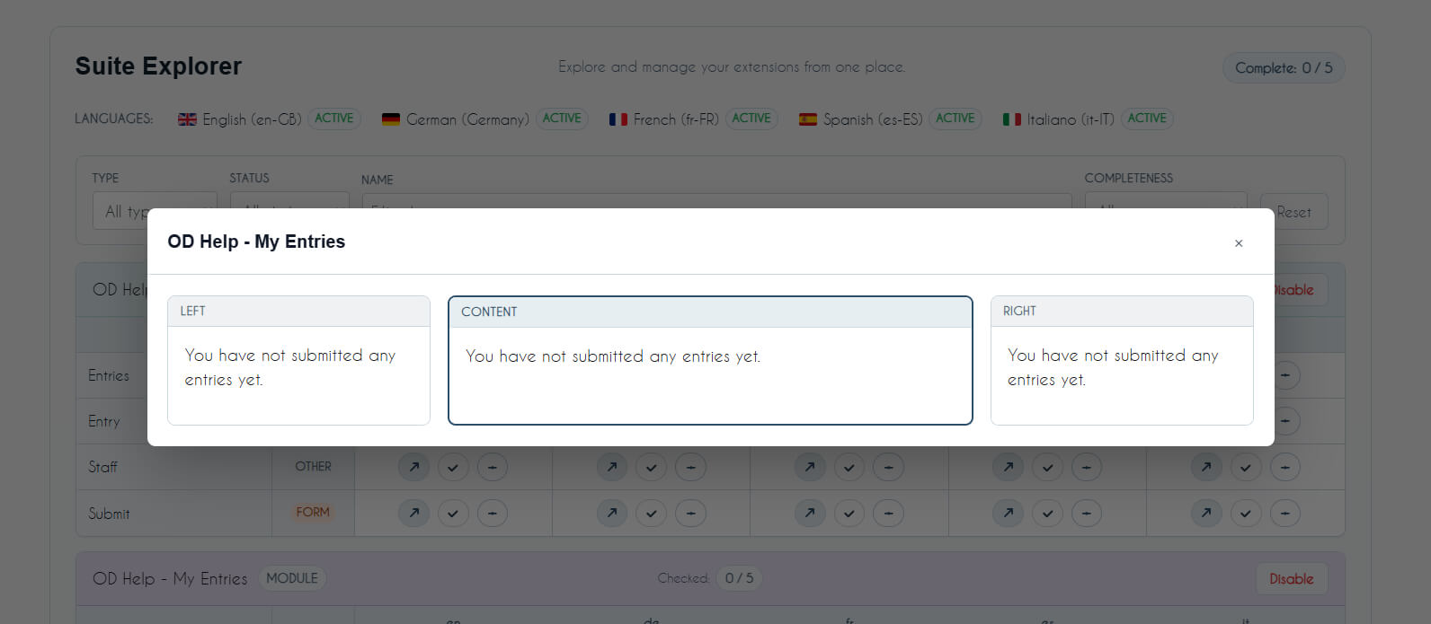Open the Submit form in French
The width and height of the screenshot is (1431, 624).
[810, 513]
